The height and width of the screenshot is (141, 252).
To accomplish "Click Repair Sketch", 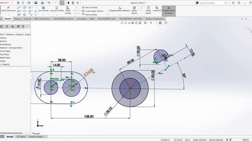I will pos(134,11).
